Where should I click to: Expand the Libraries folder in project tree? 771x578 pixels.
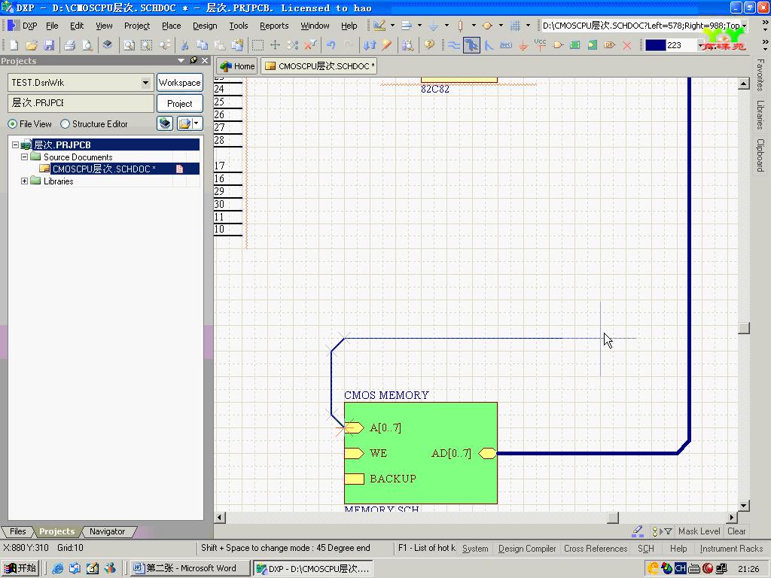pyautogui.click(x=24, y=181)
